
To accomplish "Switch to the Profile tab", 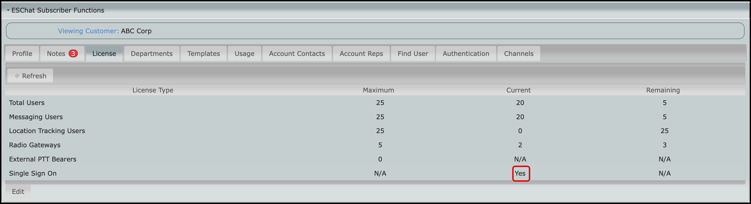I will (22, 53).
